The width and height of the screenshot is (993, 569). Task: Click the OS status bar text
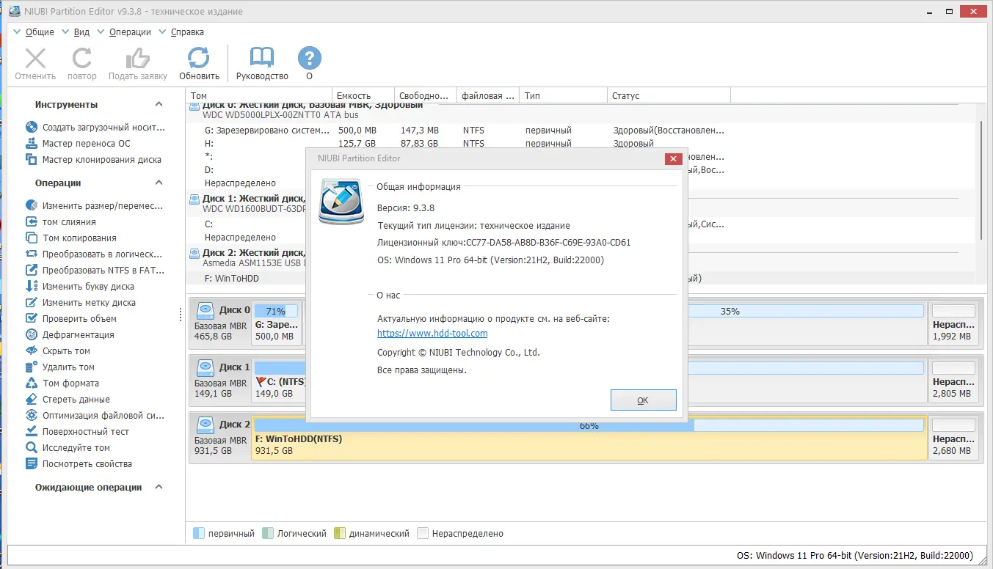click(855, 555)
